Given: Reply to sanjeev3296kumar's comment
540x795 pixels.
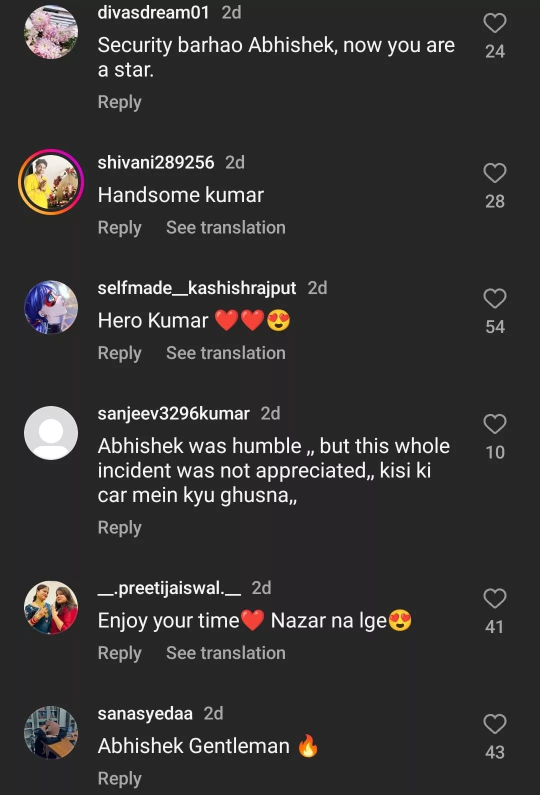Looking at the screenshot, I should 119,527.
